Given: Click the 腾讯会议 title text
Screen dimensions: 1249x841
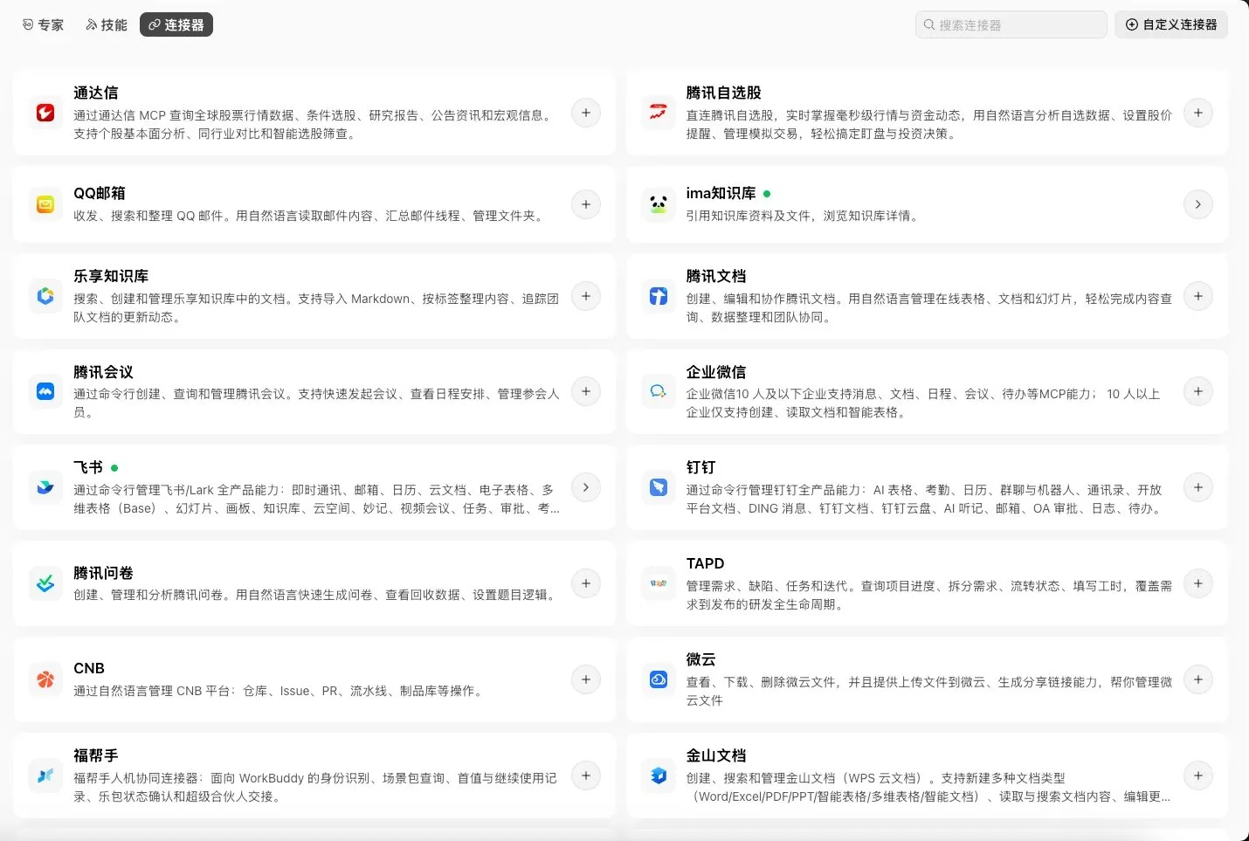Looking at the screenshot, I should pos(103,372).
